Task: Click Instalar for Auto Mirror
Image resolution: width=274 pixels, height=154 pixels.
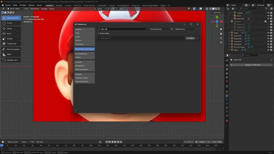Action: click(x=190, y=38)
